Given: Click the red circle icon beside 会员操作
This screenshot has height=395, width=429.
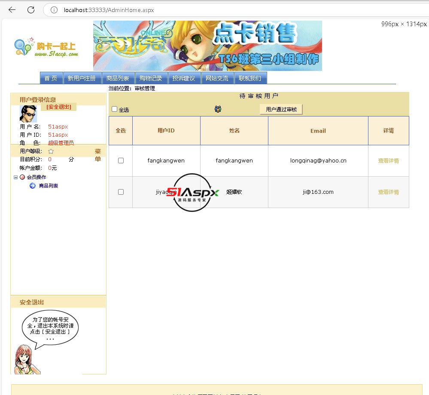Looking at the screenshot, I should 22,177.
